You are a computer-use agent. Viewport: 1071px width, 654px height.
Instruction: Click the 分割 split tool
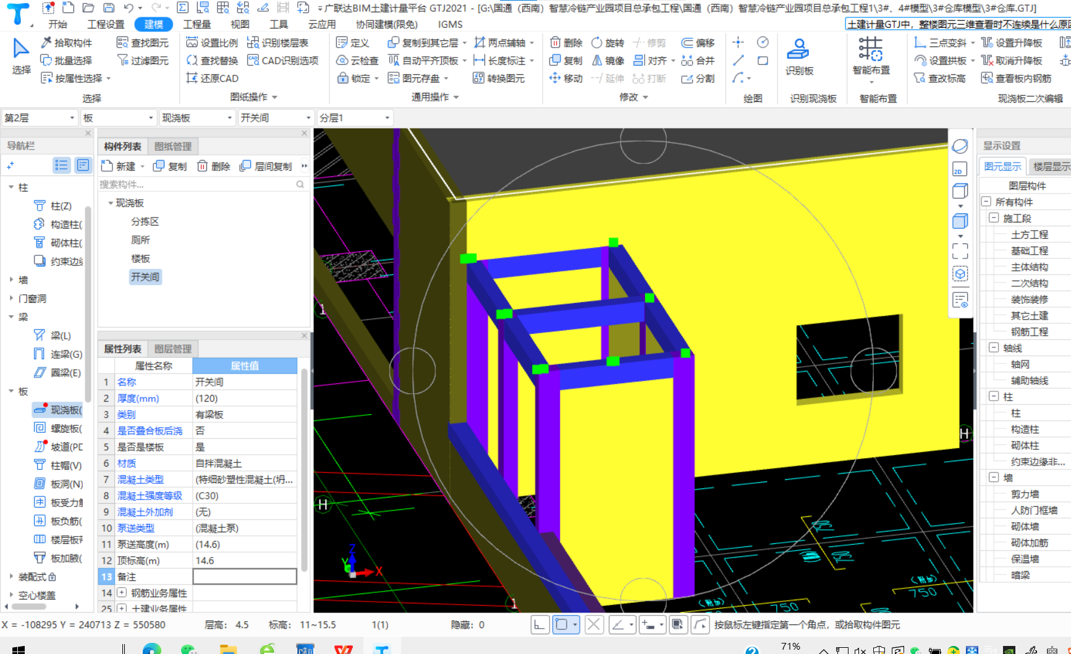698,79
